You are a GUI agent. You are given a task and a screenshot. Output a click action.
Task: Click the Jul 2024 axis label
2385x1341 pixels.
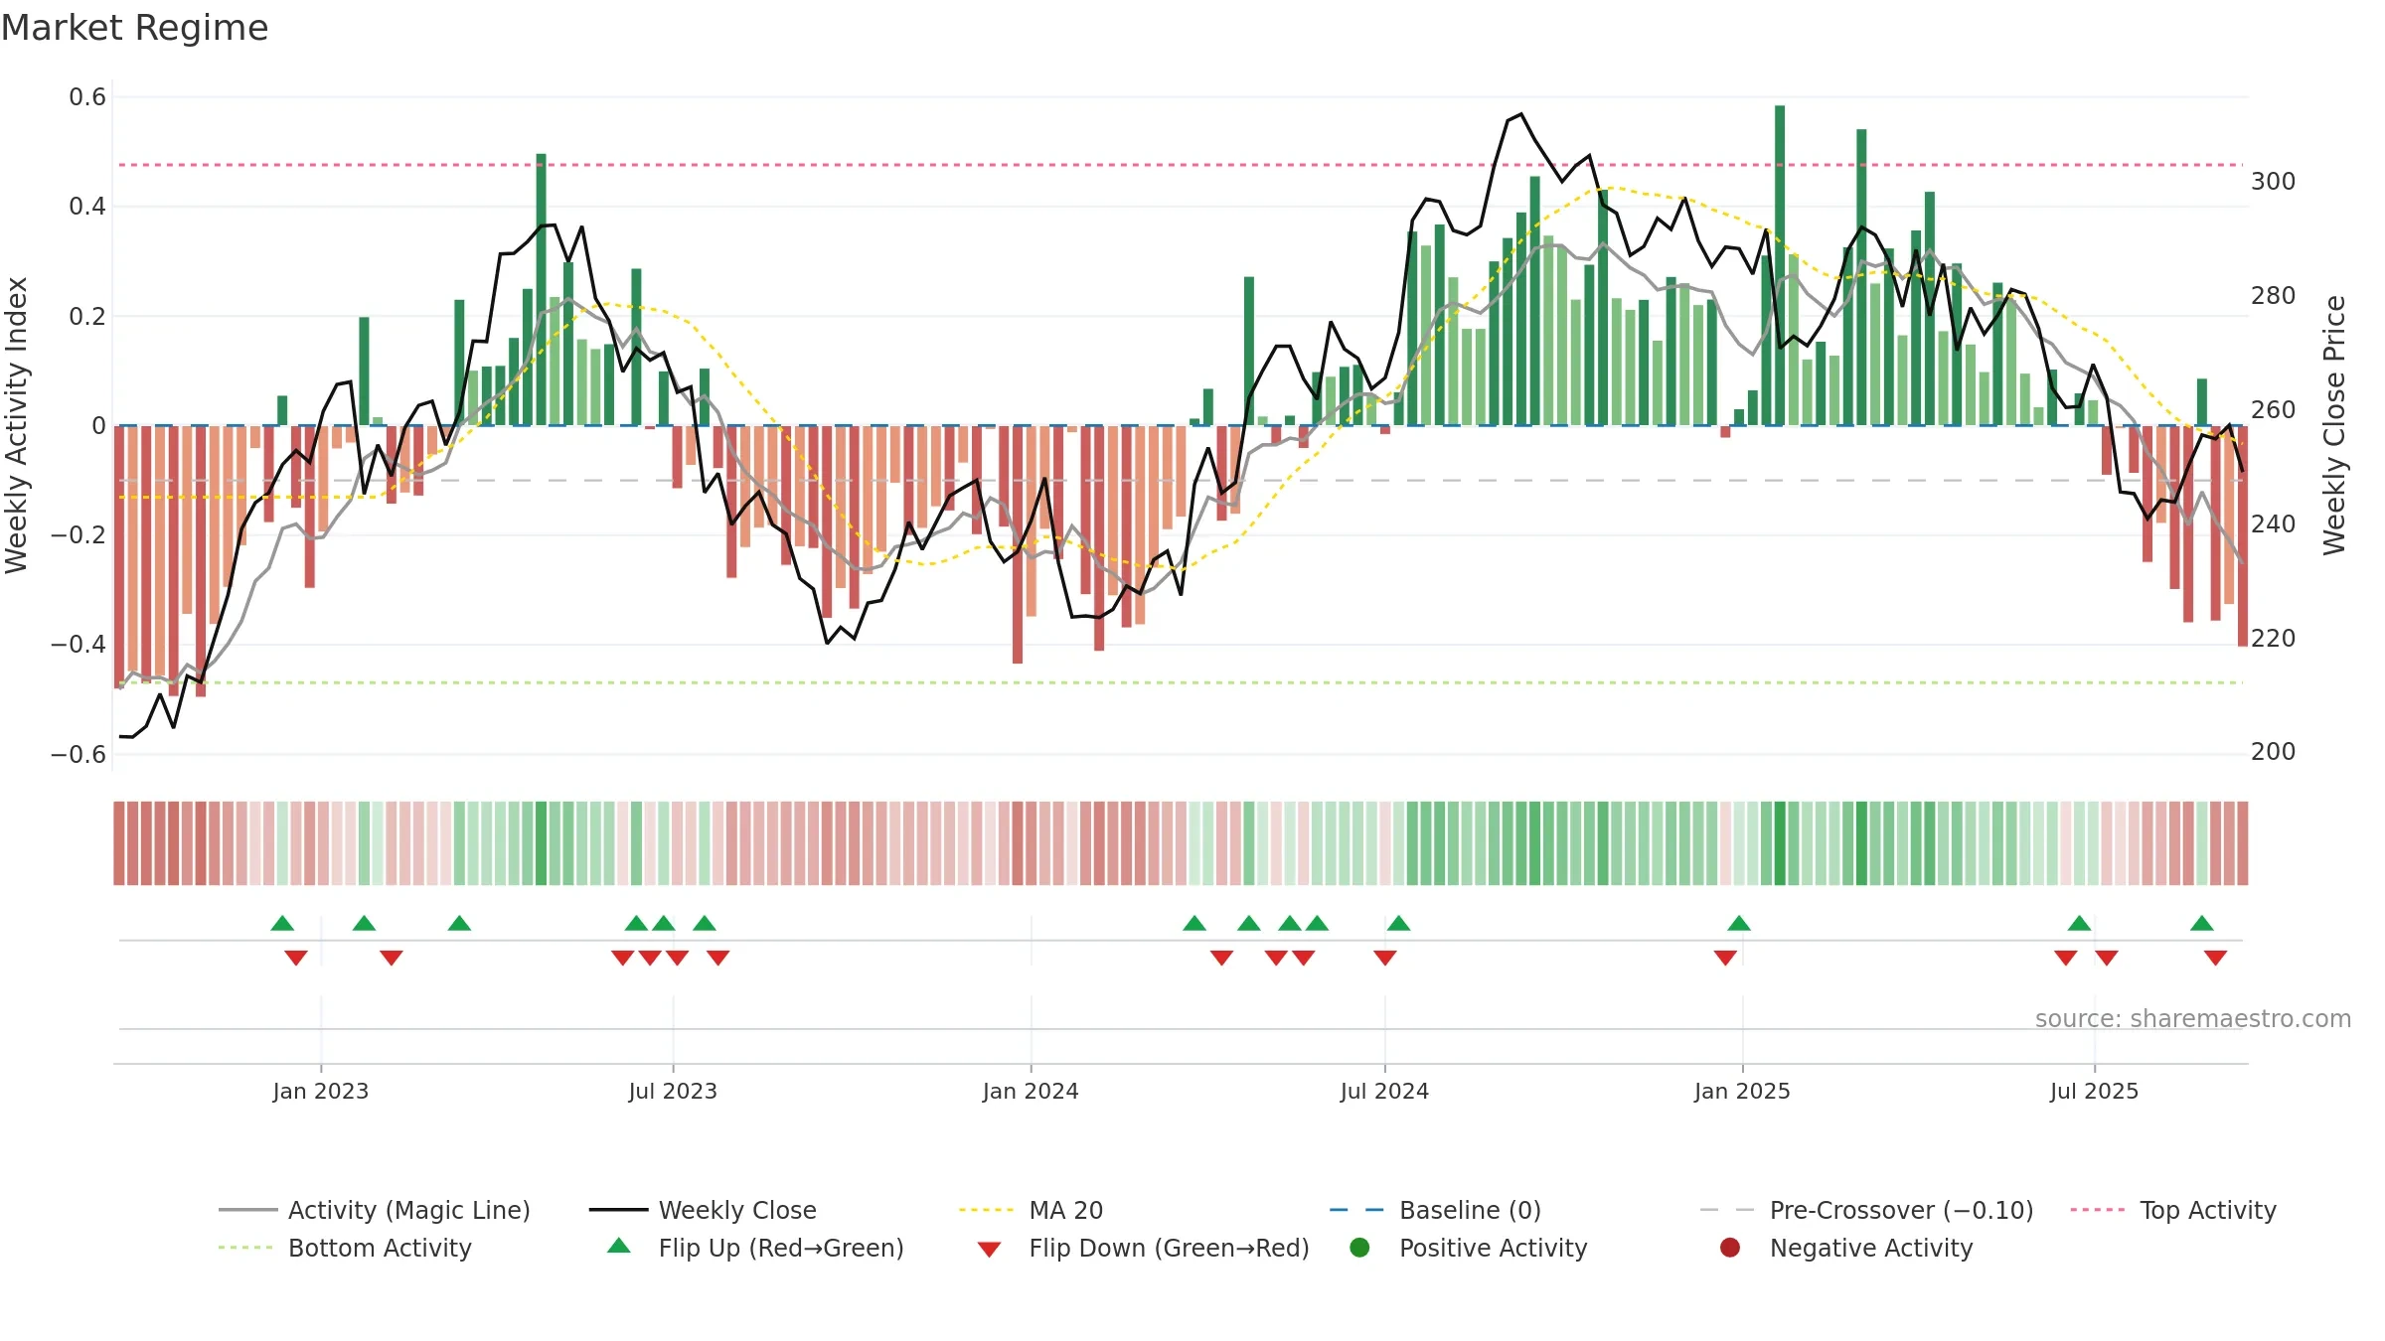tap(1384, 1091)
